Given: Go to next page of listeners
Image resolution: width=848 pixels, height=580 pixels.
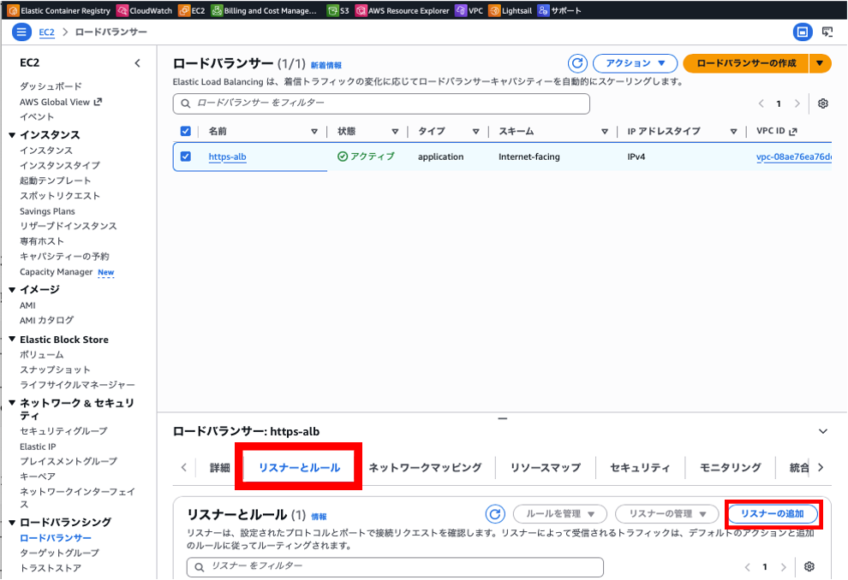Looking at the screenshot, I should tap(783, 566).
